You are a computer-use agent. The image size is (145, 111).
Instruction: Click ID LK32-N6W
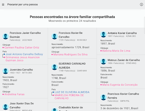point(27,40)
